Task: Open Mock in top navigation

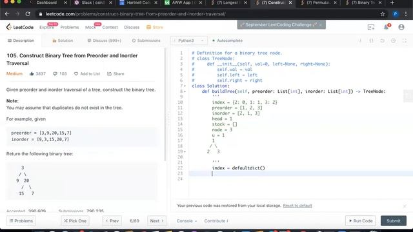Action: [x=90, y=27]
